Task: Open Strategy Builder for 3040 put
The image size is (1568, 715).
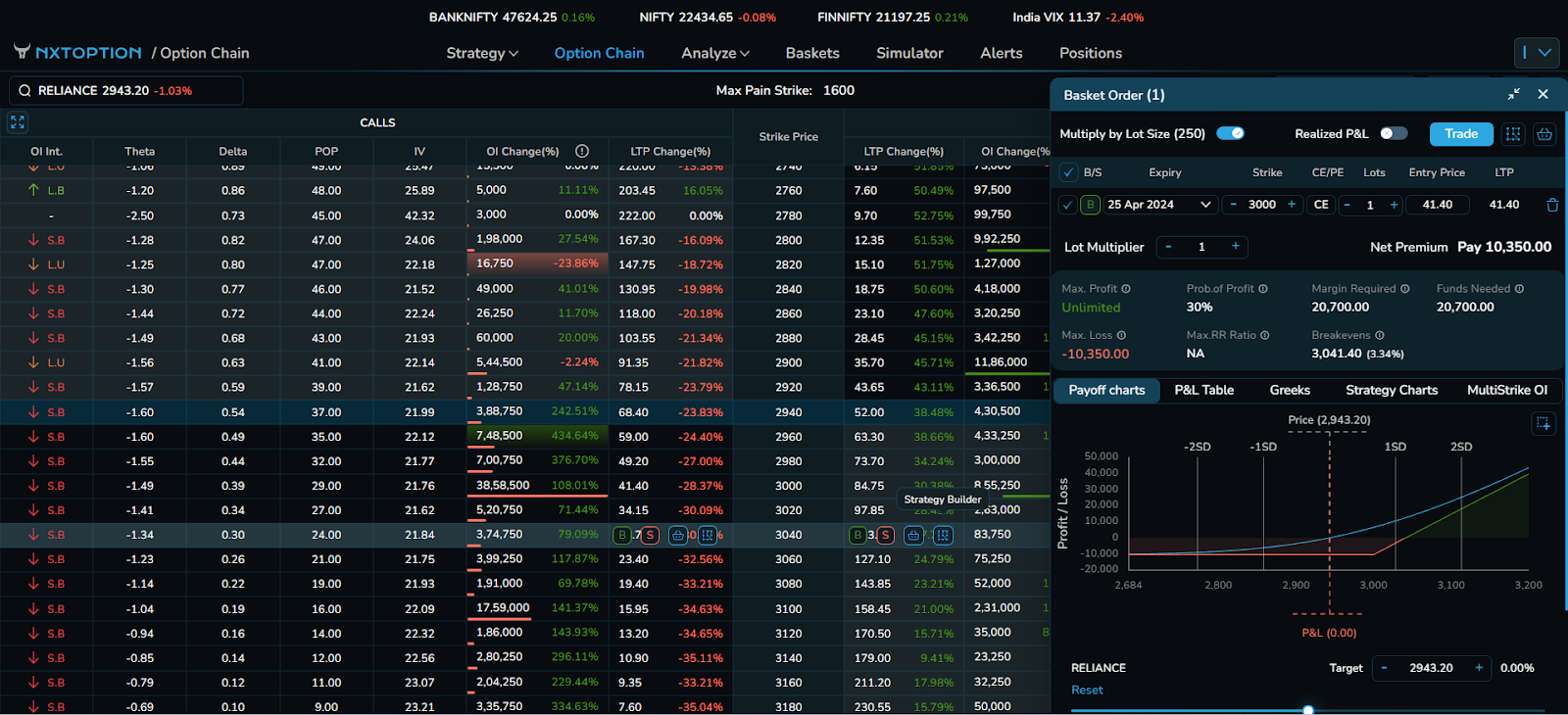Action: click(943, 535)
